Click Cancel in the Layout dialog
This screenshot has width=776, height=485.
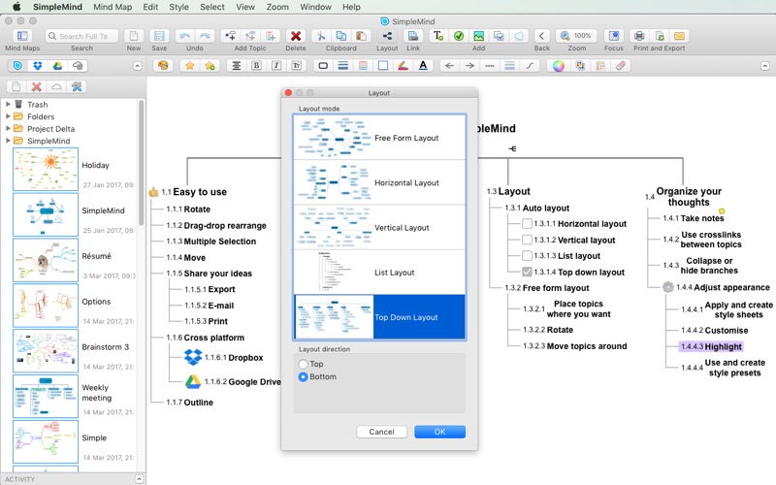coord(381,432)
